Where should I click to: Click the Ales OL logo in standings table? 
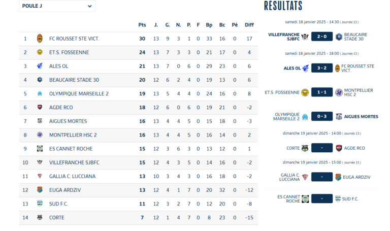40,66
